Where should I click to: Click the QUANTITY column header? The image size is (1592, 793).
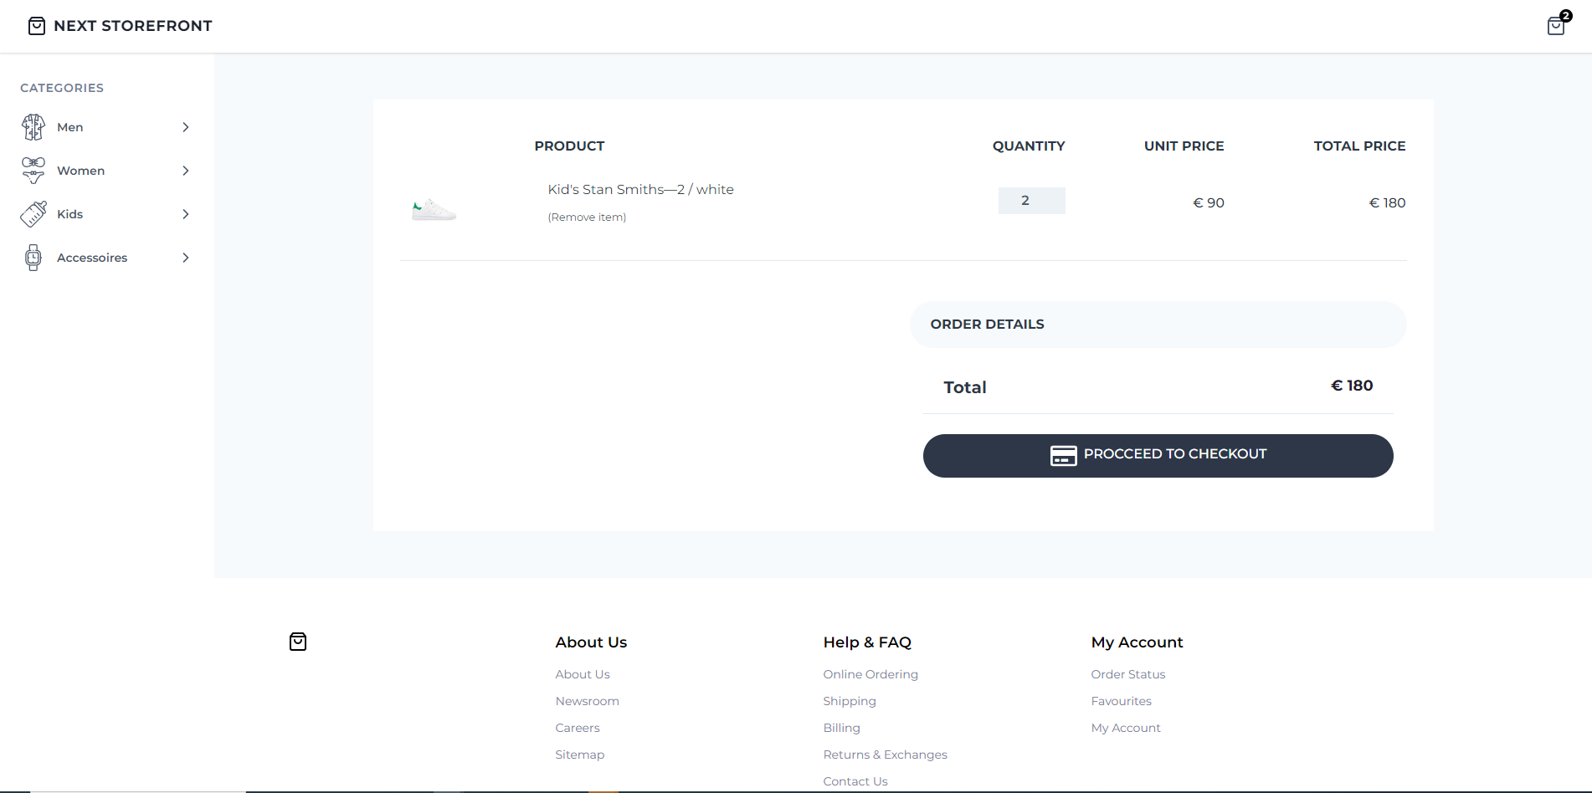(1029, 146)
